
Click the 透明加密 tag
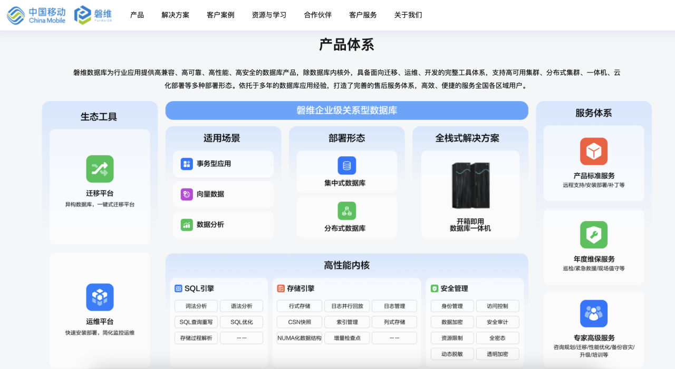pyautogui.click(x=498, y=354)
